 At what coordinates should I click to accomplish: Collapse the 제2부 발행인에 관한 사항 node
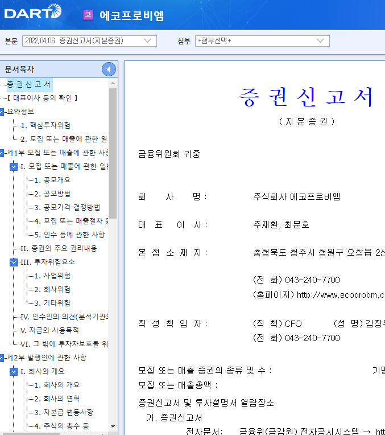point(1,358)
